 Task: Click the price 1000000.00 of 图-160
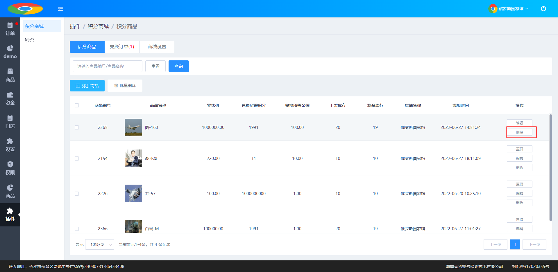pyautogui.click(x=213, y=127)
